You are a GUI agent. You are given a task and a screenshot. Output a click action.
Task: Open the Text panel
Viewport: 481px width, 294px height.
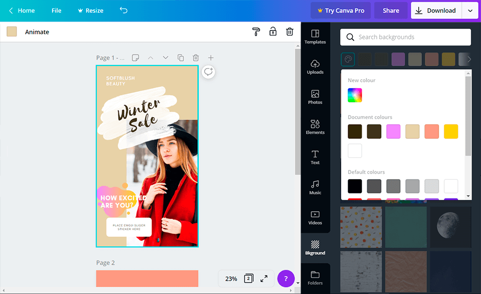pos(315,157)
